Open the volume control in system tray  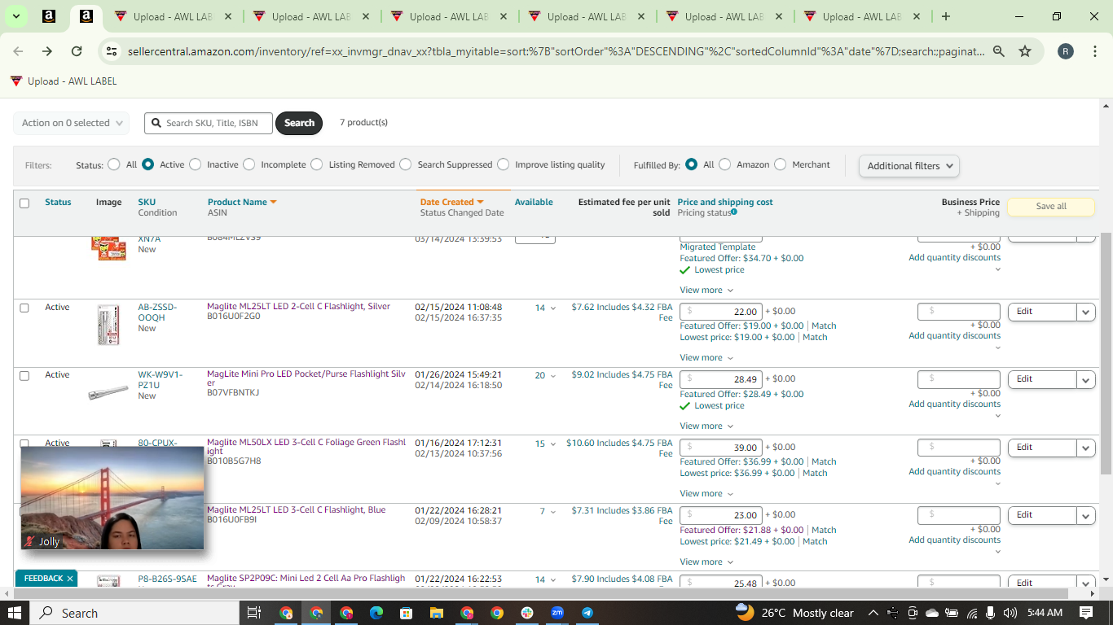pos(1010,613)
